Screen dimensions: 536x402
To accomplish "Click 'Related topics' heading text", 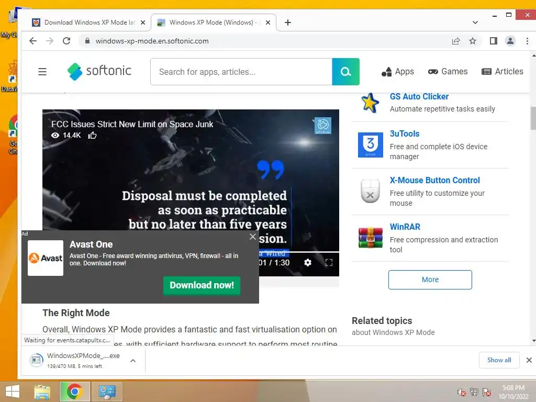I will pos(382,321).
